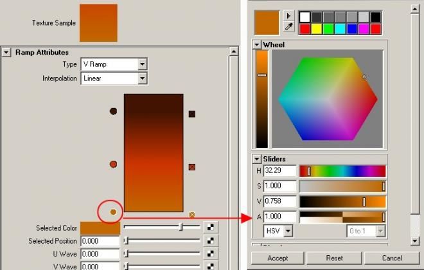Collapse the Wheel section
Screen dimensions: 424x270
coord(257,44)
